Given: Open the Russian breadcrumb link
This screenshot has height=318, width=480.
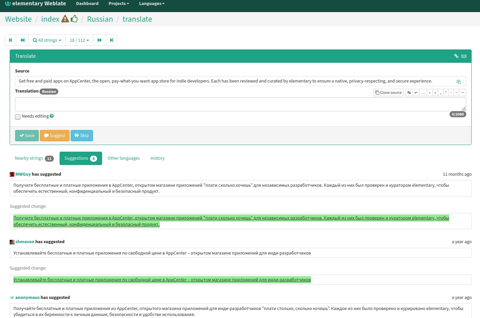Looking at the screenshot, I should pos(100,19).
